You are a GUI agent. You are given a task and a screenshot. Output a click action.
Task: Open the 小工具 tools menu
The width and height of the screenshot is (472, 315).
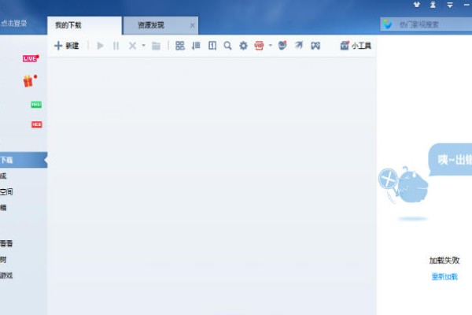pos(356,46)
